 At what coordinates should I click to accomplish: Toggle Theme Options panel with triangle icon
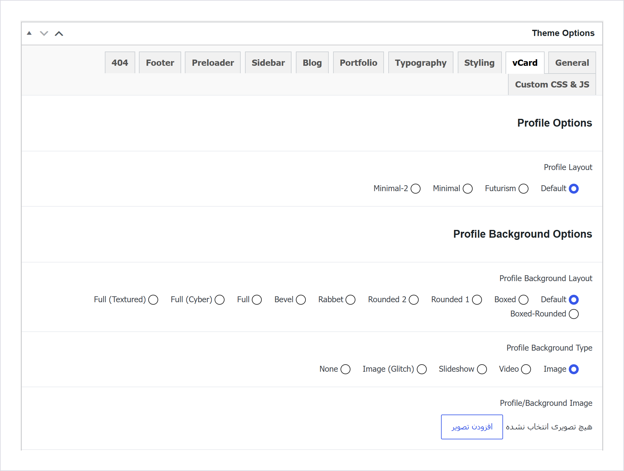pyautogui.click(x=29, y=33)
